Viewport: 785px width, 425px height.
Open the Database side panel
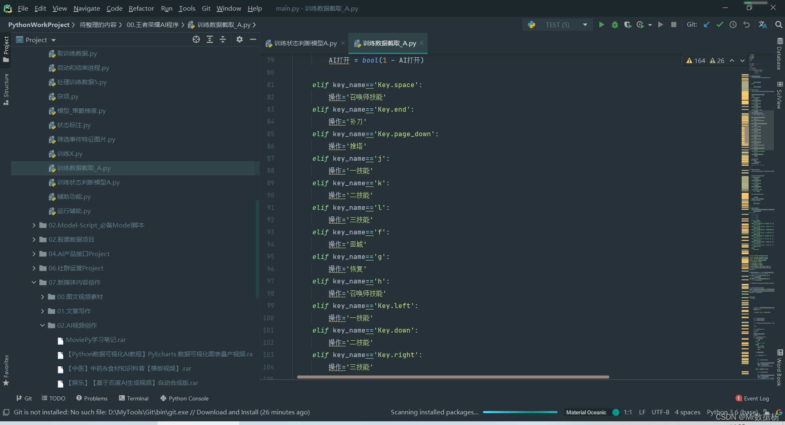point(780,54)
